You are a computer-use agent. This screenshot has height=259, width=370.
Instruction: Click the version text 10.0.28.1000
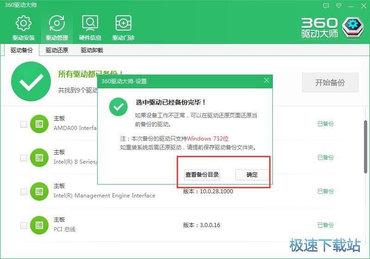(216, 191)
